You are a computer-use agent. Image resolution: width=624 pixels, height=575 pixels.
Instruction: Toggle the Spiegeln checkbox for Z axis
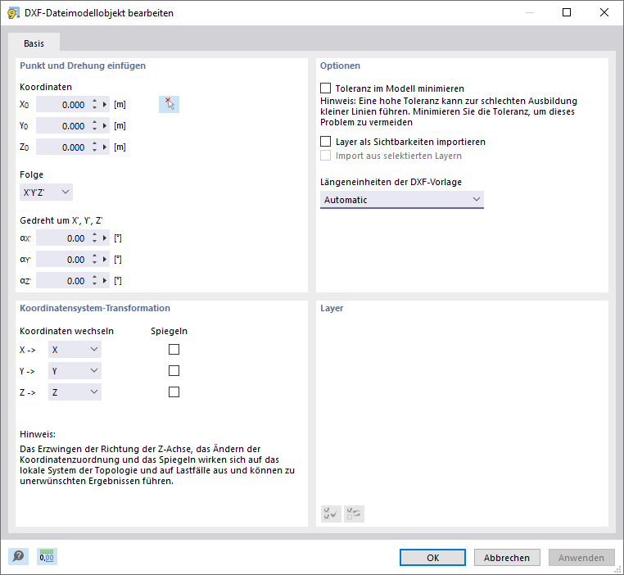pyautogui.click(x=174, y=392)
